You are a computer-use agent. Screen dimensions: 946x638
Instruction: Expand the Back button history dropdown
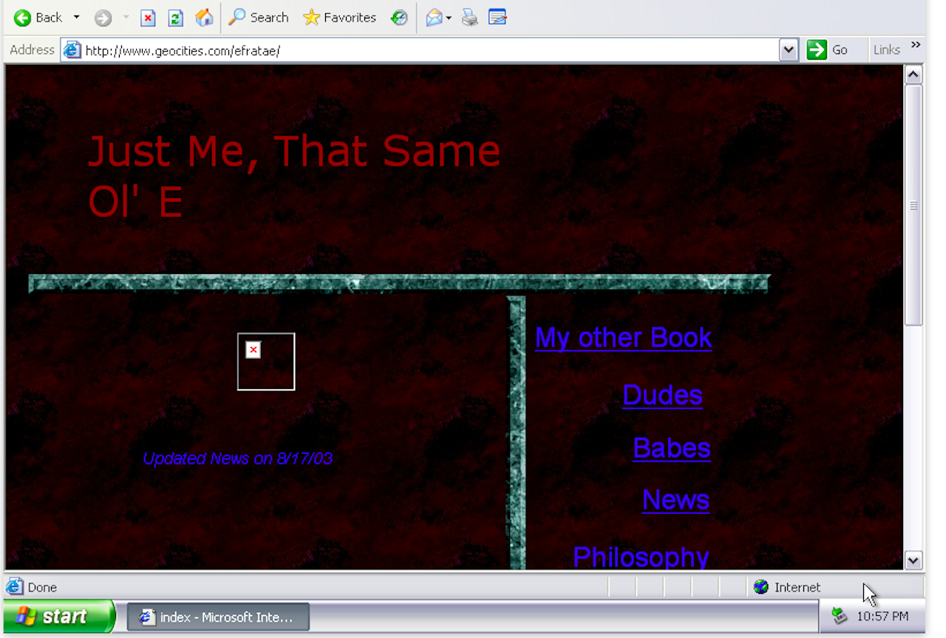pos(76,18)
